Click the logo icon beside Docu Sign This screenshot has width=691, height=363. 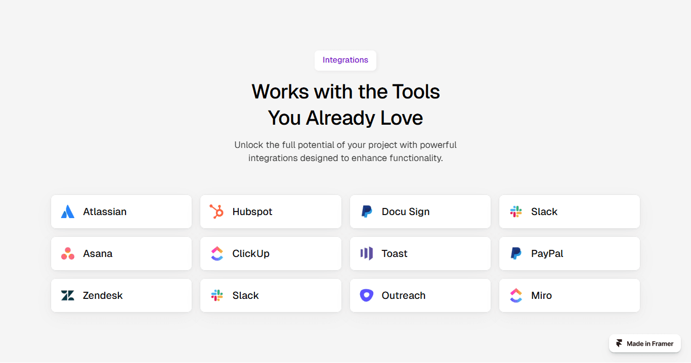tap(367, 212)
